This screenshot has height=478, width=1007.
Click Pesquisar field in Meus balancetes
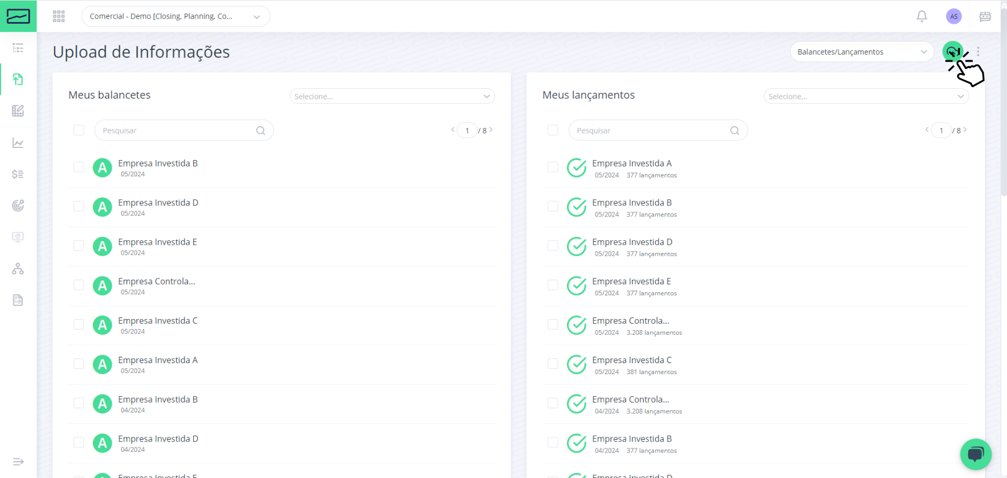(184, 131)
